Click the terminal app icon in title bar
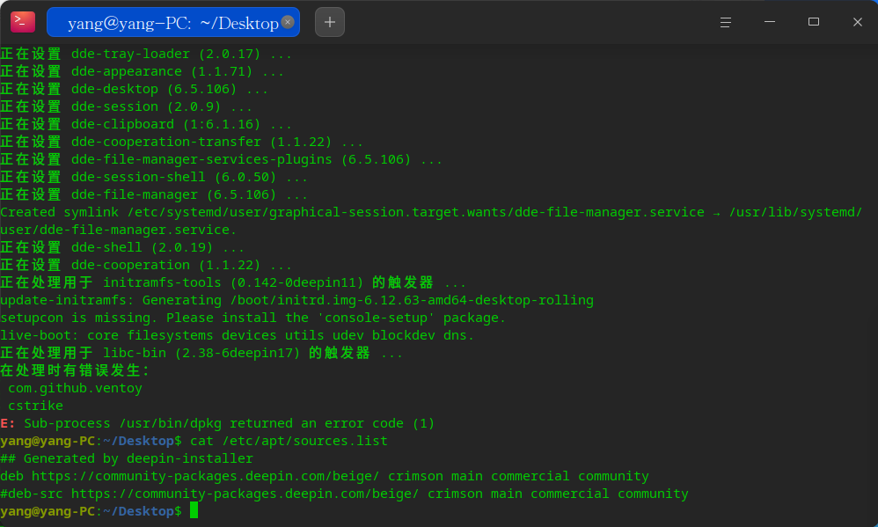Image resolution: width=878 pixels, height=527 pixels. tap(23, 22)
